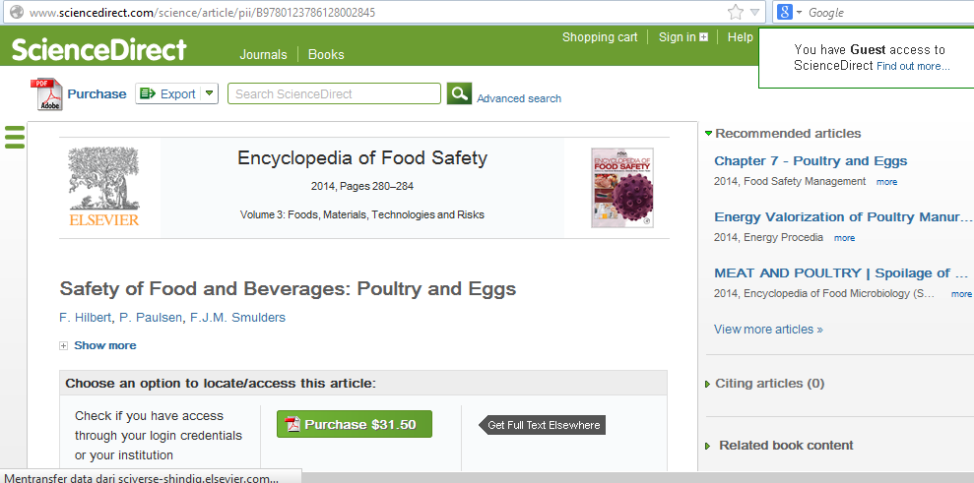Open the Advanced search link

pos(519,98)
